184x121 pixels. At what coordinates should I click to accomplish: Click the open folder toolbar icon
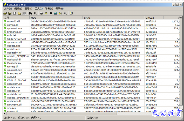(x=5, y=13)
